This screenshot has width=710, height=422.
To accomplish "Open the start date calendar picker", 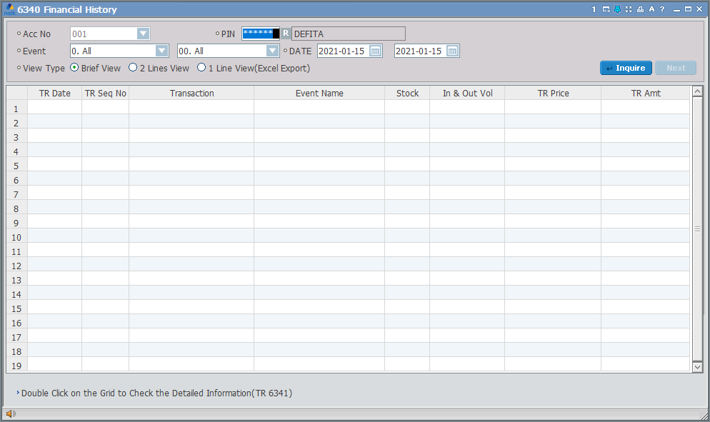I will 376,51.
